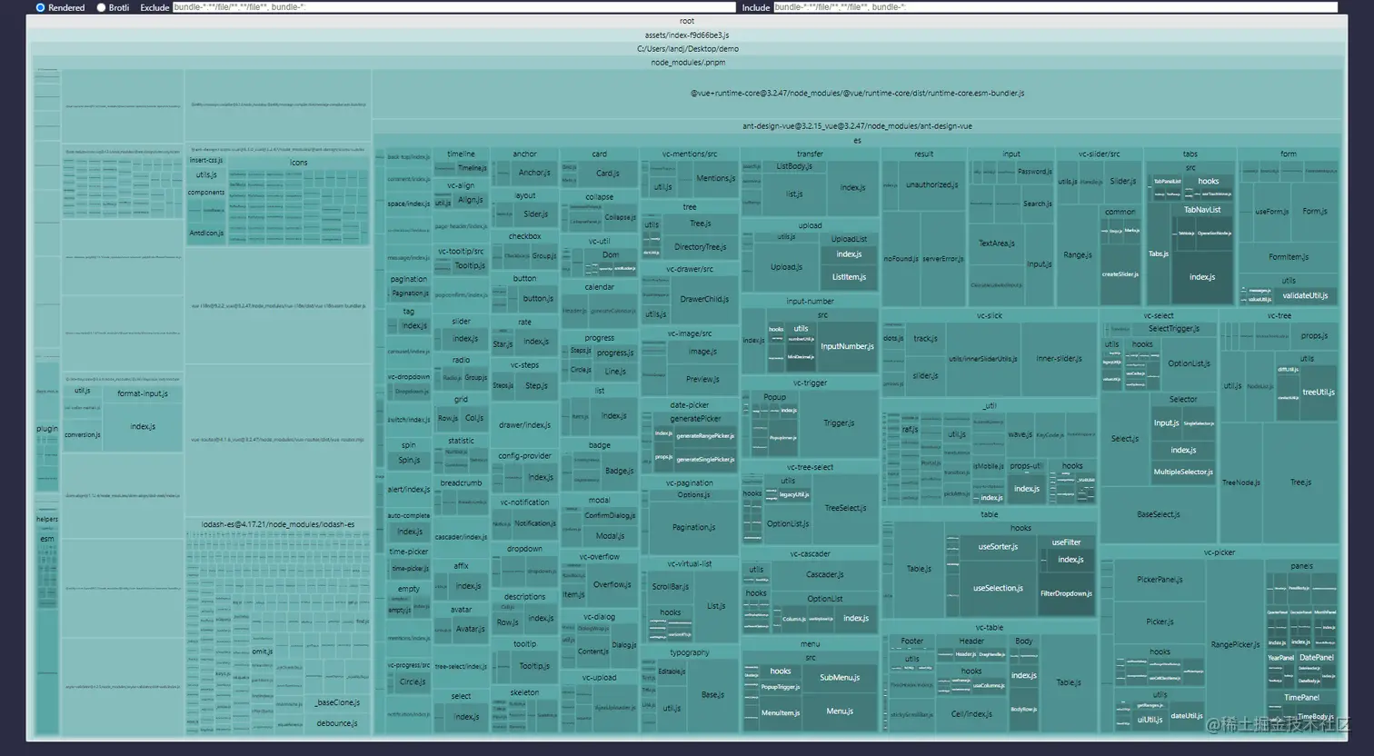
Task: Open the Mentions.js cell
Action: [x=715, y=178]
